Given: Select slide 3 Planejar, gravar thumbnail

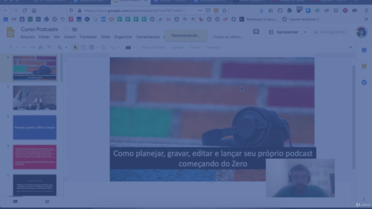Looking at the screenshot, I should (x=35, y=127).
